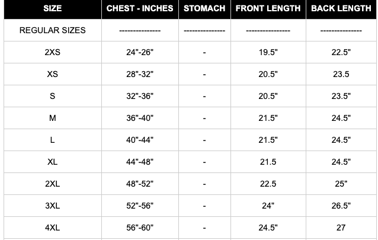Select the 48"-52" chest value
The height and width of the screenshot is (240, 378).
(x=140, y=184)
